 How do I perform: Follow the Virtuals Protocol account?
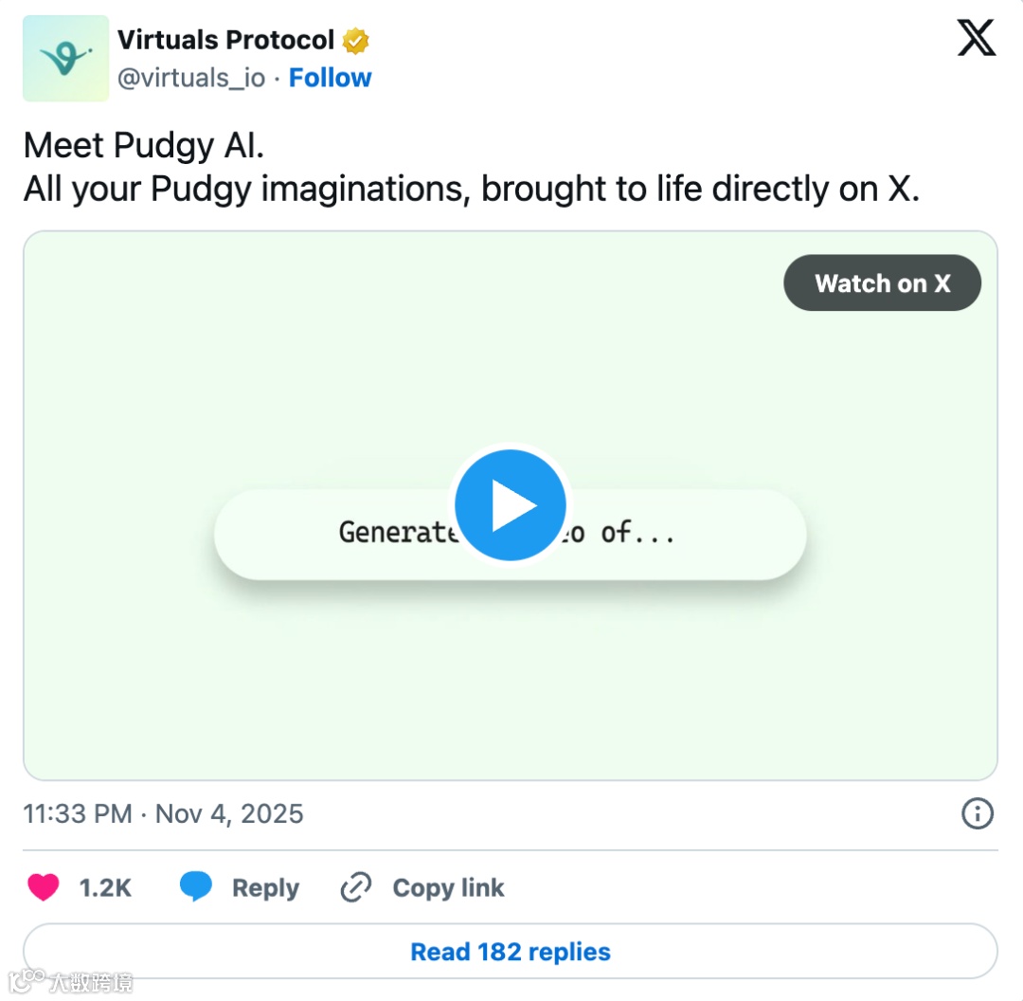330,78
